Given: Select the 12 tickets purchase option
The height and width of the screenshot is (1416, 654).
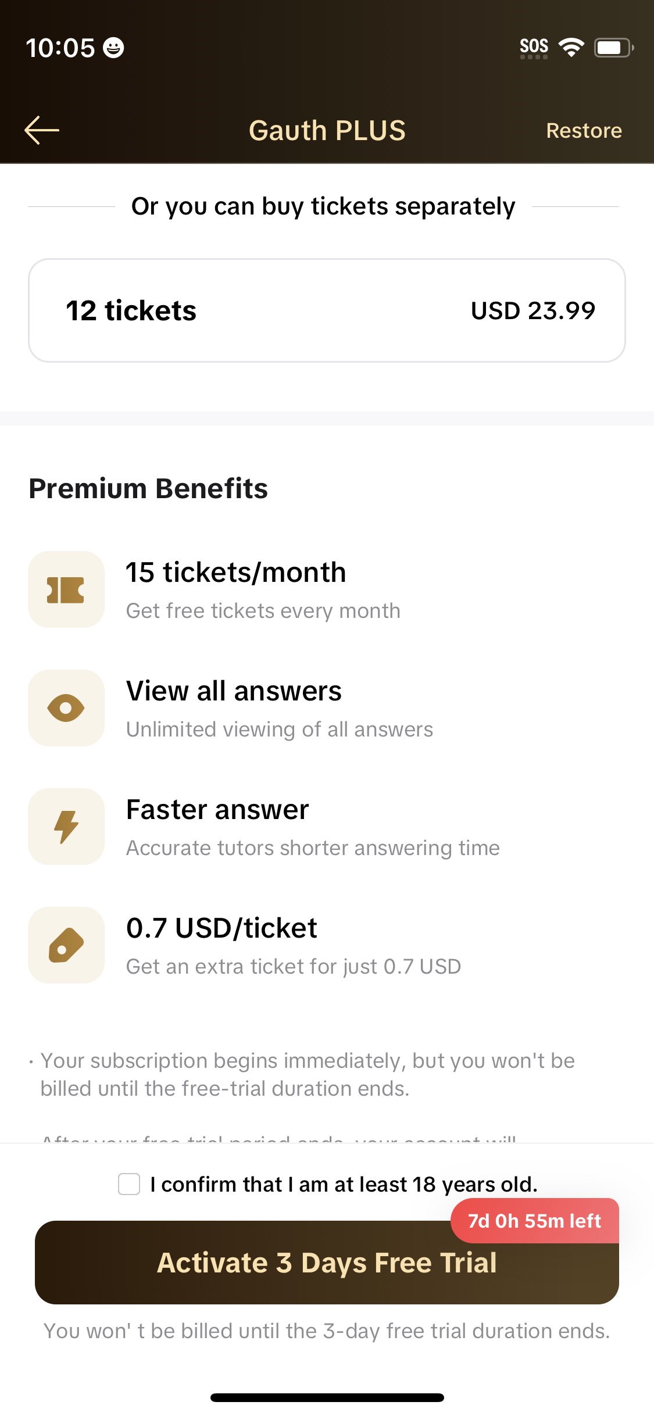Looking at the screenshot, I should (x=327, y=310).
